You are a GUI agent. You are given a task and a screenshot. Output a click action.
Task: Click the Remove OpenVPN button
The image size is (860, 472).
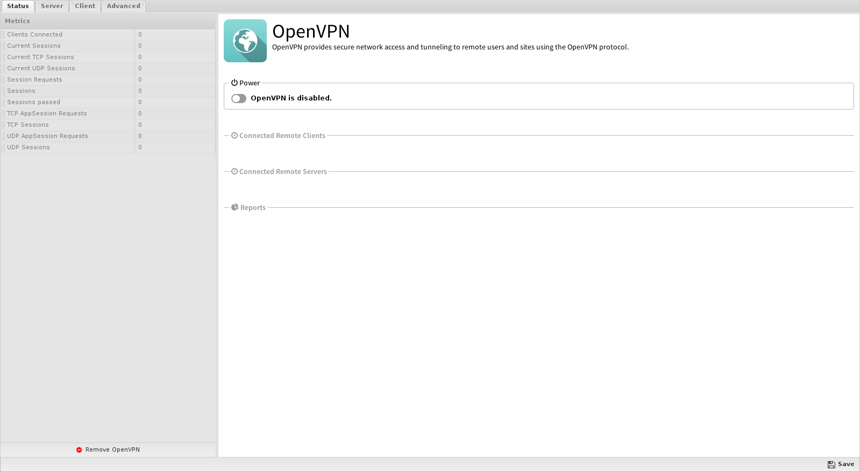click(108, 450)
